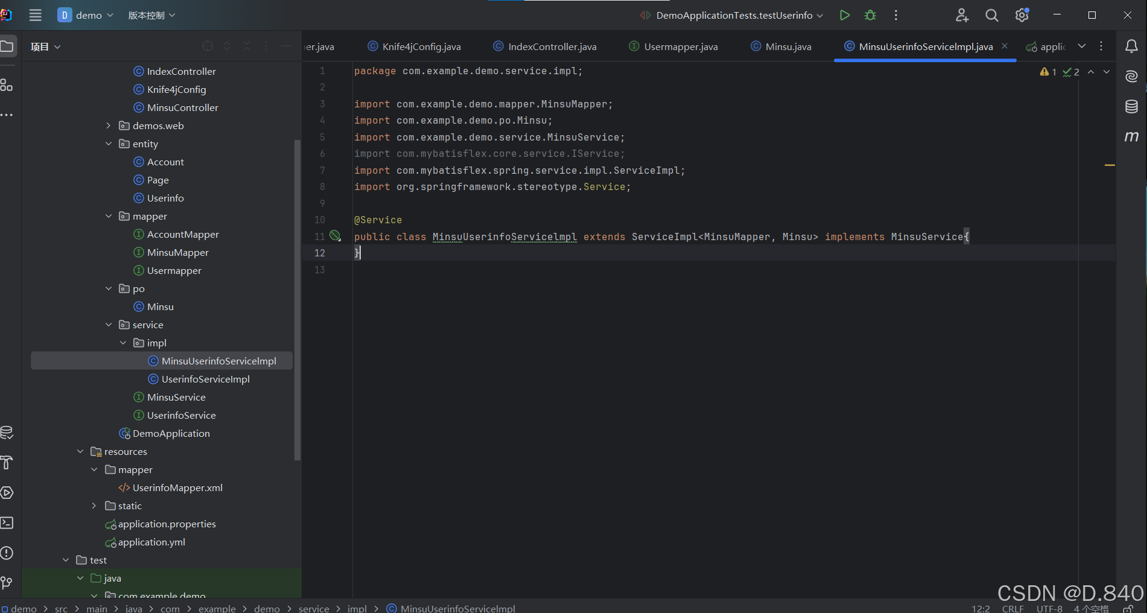This screenshot has width=1147, height=613.
Task: Click the Search Everywhere magnifier
Action: tap(991, 15)
